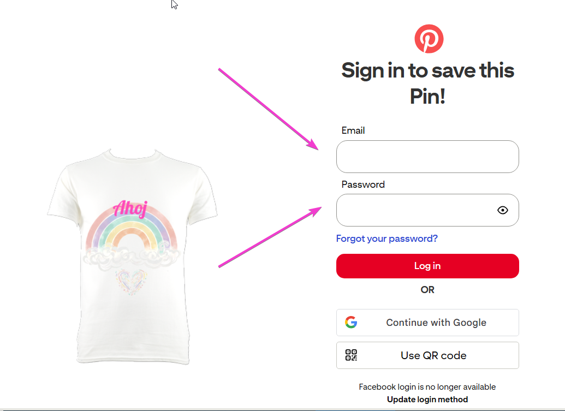Click the Email field label
565x411 pixels.
[x=353, y=130]
